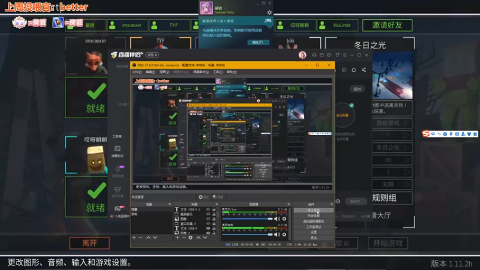Screen dimensions: 480x270
Task: Toggle visibility of 文本 (GDI+) 2 source
Action: pyautogui.click(x=208, y=209)
